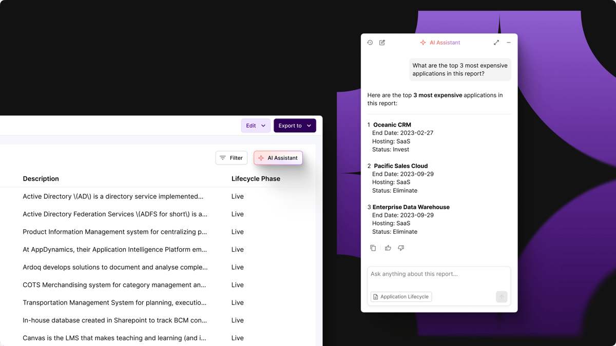Give thumbs down to the response
The height and width of the screenshot is (346, 616).
coord(401,248)
